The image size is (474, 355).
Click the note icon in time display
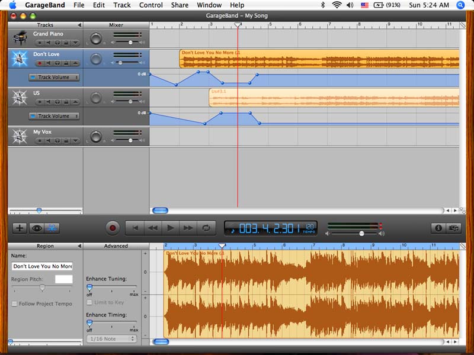(232, 231)
